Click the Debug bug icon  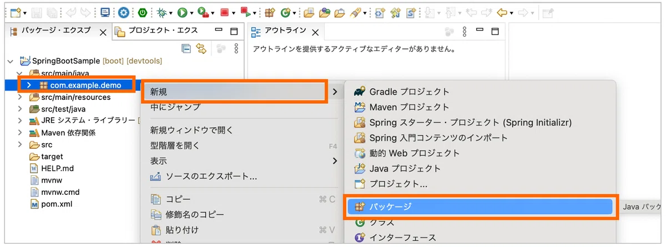point(160,12)
